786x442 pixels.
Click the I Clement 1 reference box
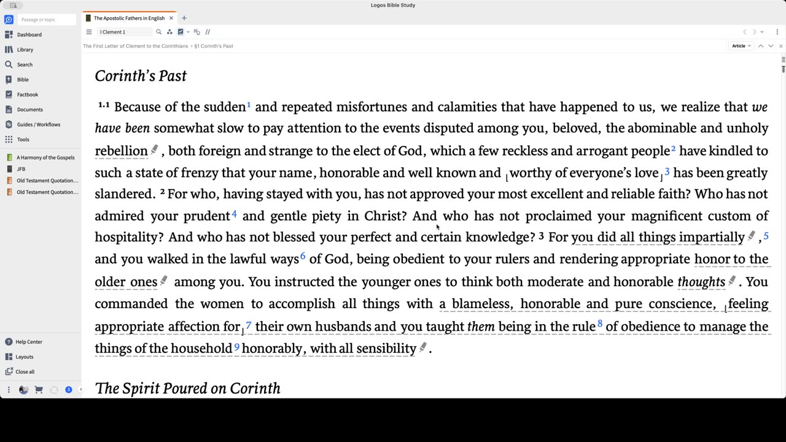125,32
